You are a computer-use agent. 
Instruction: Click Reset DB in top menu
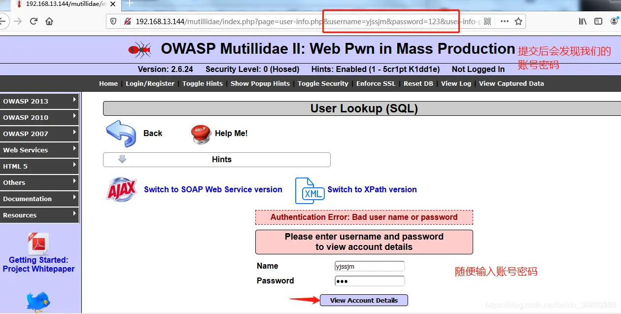click(x=418, y=83)
